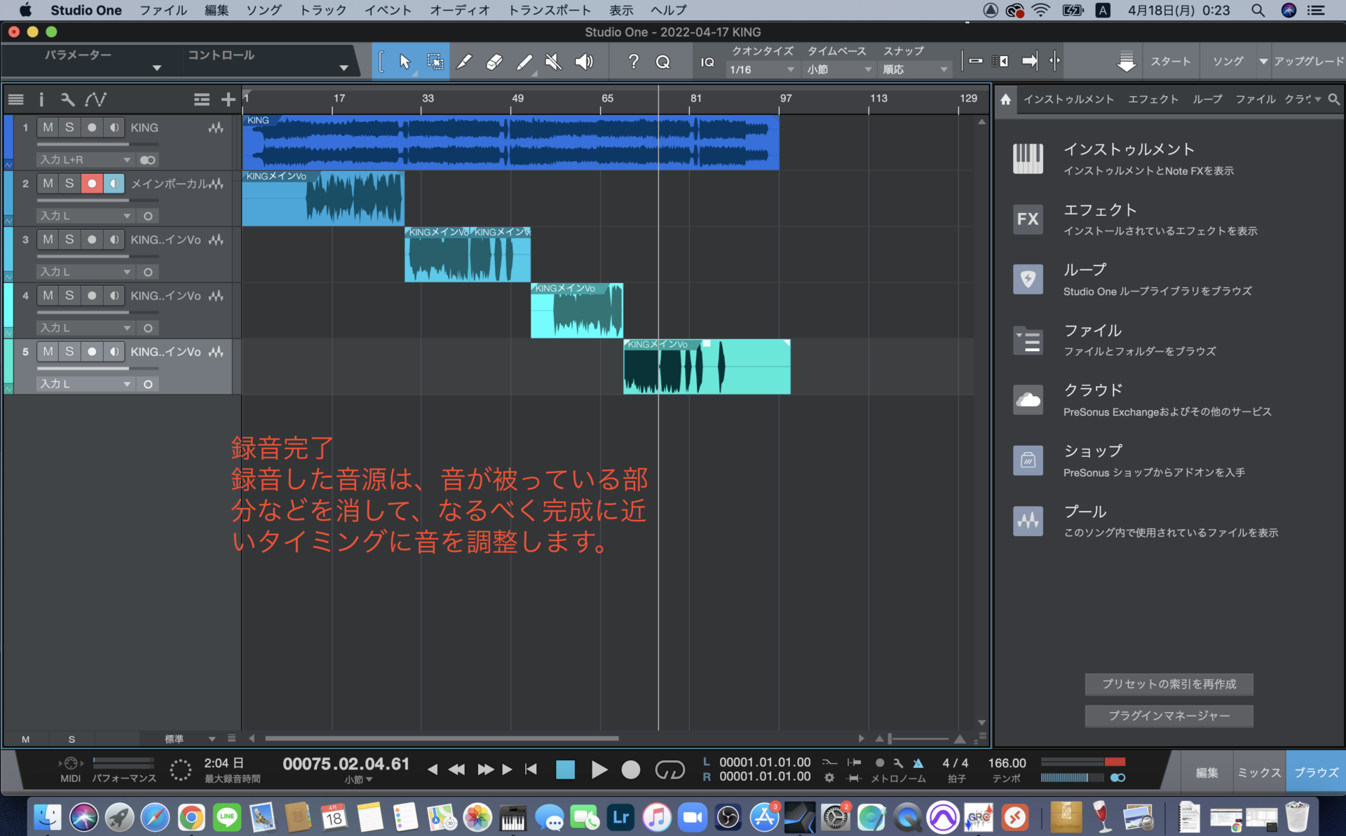Open the ソング menu
The width and height of the screenshot is (1346, 836).
tap(264, 10)
